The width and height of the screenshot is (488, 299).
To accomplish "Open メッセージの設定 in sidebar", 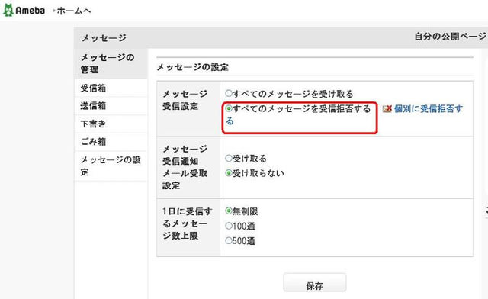I will pyautogui.click(x=111, y=166).
